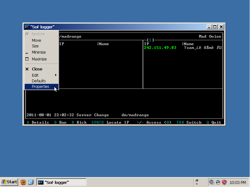Click the TAB Switch hint
This screenshot has height=187, width=250.
point(189,122)
